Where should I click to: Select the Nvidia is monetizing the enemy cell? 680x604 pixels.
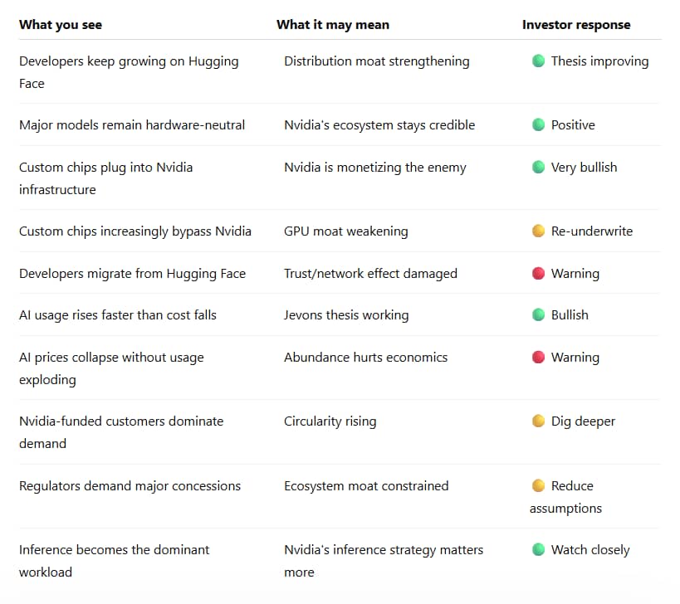(374, 168)
